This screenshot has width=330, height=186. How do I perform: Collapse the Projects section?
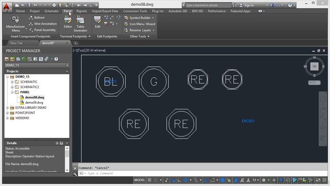pos(67,71)
